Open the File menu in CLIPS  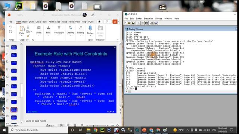pyautogui.click(x=126, y=19)
